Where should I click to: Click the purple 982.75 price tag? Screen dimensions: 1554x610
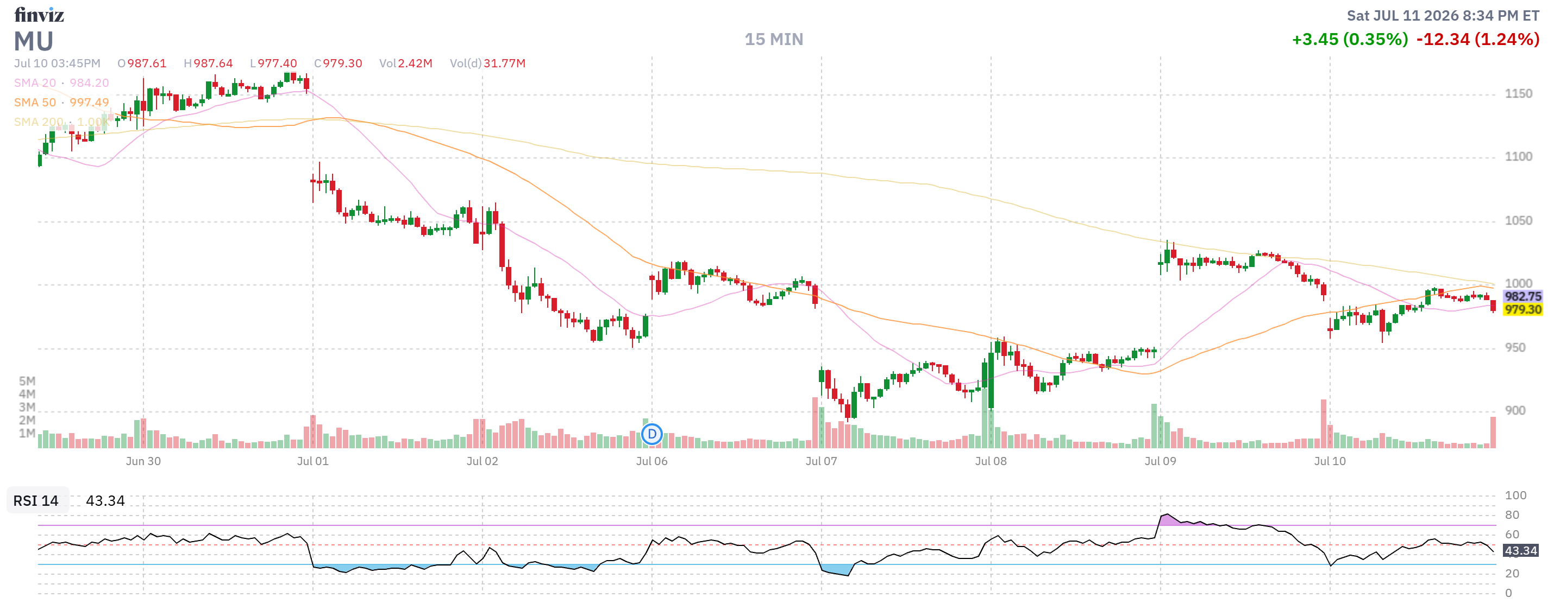click(1522, 296)
